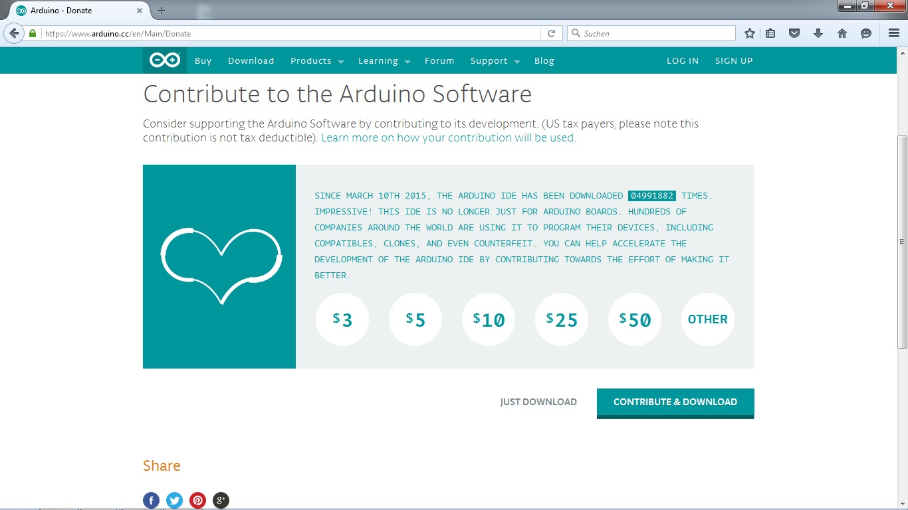Select the $5 contribution amount
908x510 pixels.
pyautogui.click(x=415, y=319)
